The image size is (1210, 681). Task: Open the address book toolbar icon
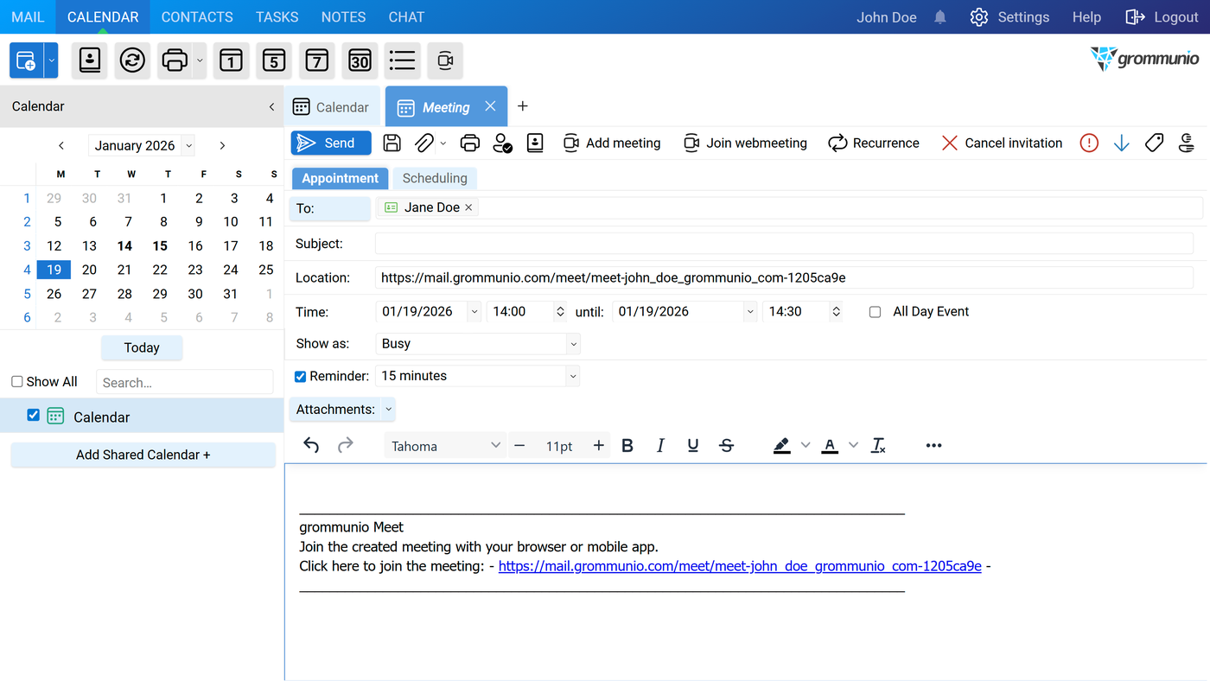(x=90, y=60)
